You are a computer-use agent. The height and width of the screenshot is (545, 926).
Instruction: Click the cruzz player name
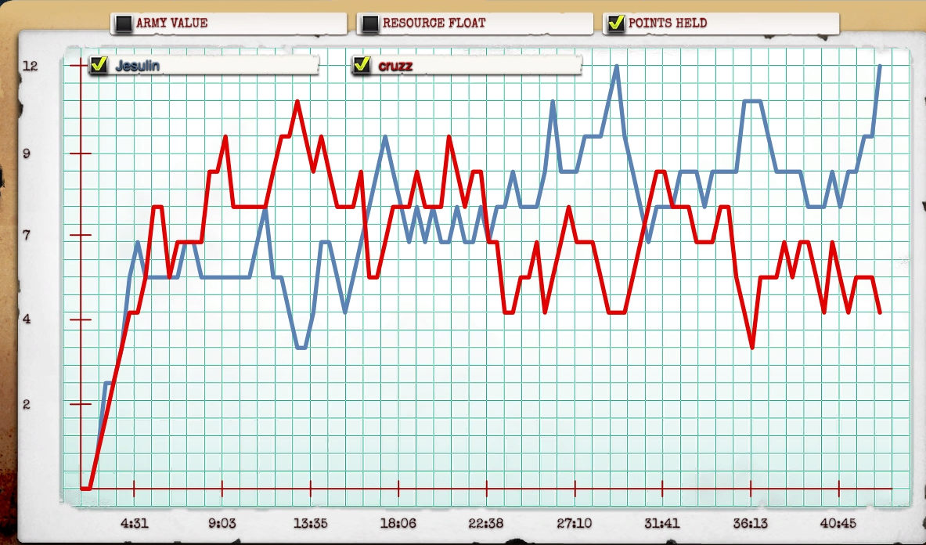pyautogui.click(x=395, y=66)
